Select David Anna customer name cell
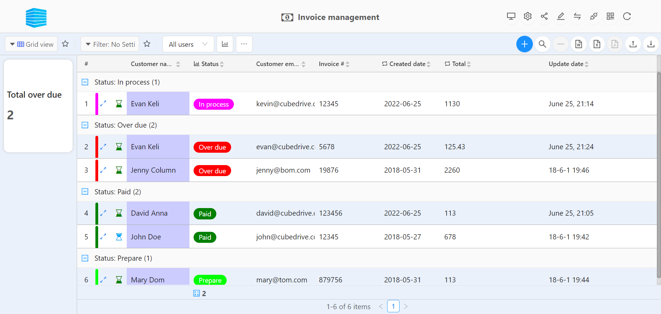Image resolution: width=661 pixels, height=314 pixels. pyautogui.click(x=158, y=213)
